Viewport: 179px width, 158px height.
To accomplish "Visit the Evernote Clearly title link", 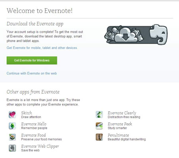I will coord(122,113).
